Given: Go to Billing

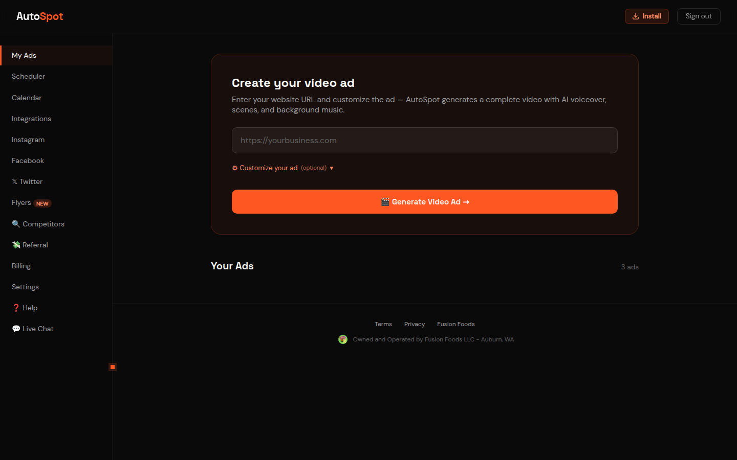Looking at the screenshot, I should click(x=56, y=266).
